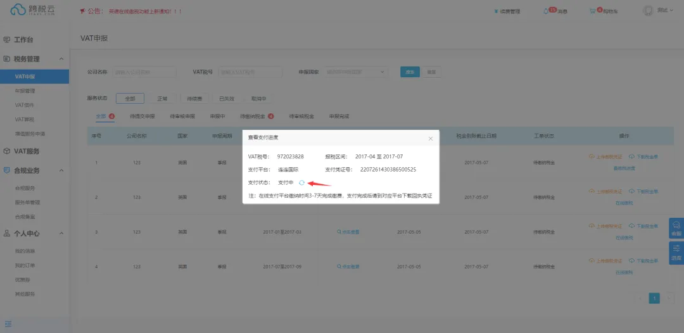
Task: Open the 进度 floating side button
Action: tap(676, 253)
